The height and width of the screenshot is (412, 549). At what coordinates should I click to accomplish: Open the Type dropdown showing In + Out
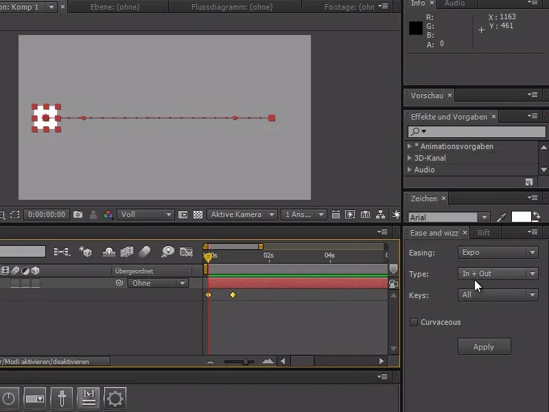tap(498, 273)
